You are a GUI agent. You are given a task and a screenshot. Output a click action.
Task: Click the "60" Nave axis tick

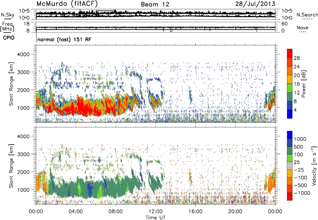[x=284, y=24]
